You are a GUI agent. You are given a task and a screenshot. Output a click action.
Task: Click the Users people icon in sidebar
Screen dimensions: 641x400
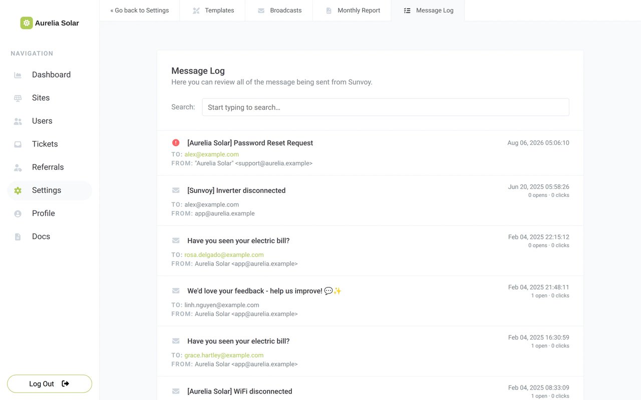[x=18, y=121]
